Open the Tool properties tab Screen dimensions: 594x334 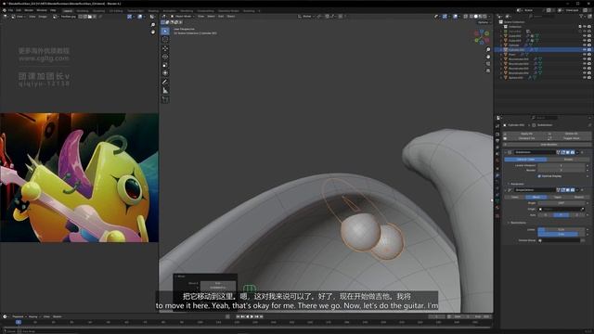pos(497,126)
